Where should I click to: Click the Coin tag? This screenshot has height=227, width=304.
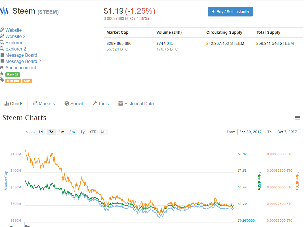pos(27,81)
